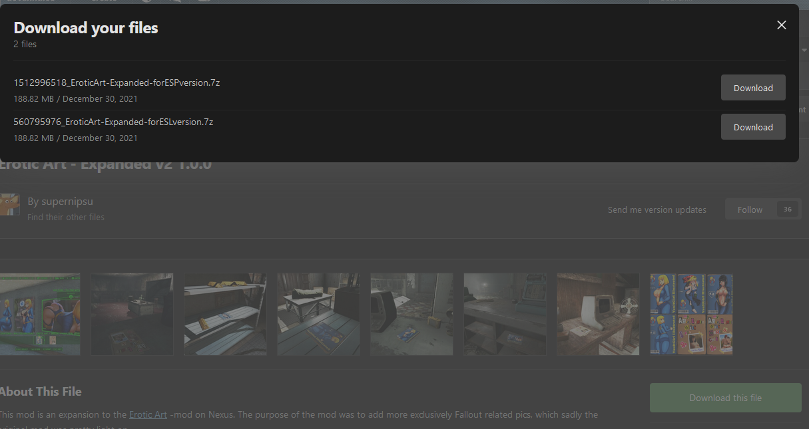Click supernipsu's avatar image
The height and width of the screenshot is (429, 809).
tap(9, 204)
